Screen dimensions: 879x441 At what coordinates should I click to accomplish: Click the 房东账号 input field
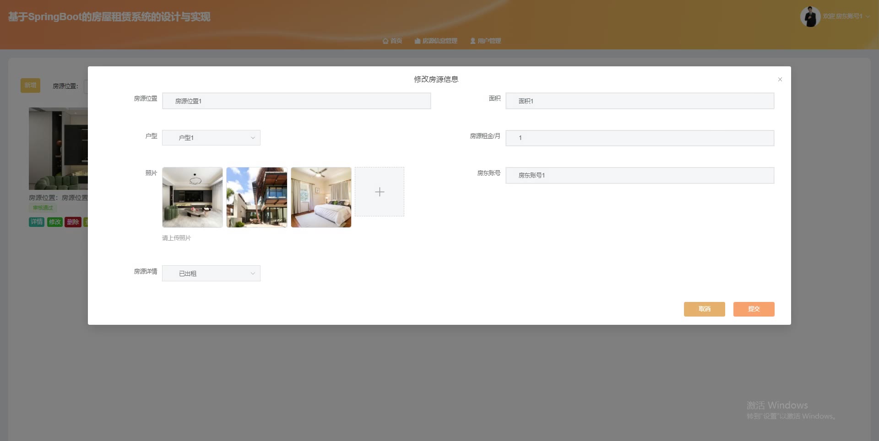pos(640,175)
